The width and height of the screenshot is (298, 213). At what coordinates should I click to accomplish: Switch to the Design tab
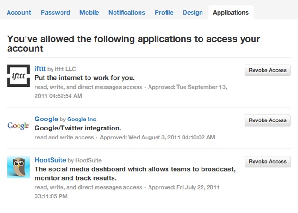click(193, 13)
